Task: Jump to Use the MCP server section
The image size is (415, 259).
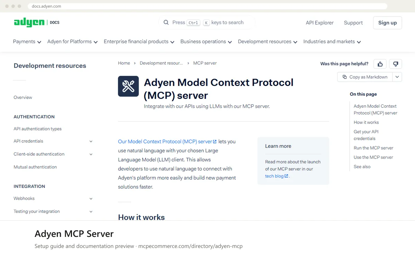Action: coord(373,157)
